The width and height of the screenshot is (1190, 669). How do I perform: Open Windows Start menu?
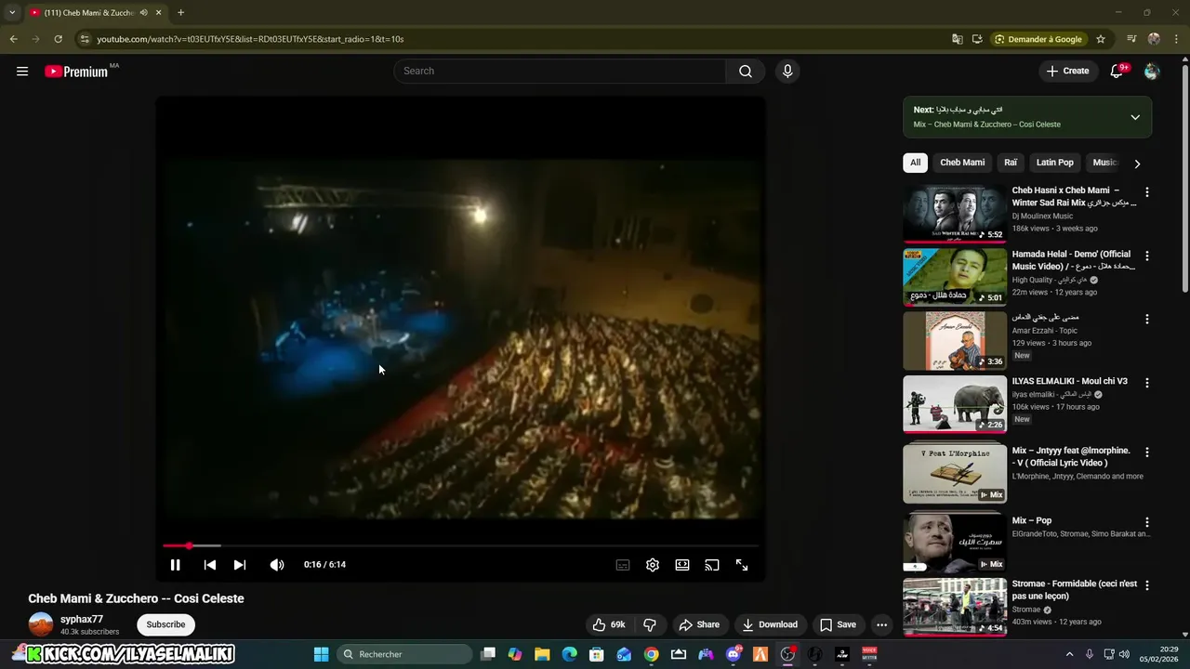point(321,654)
